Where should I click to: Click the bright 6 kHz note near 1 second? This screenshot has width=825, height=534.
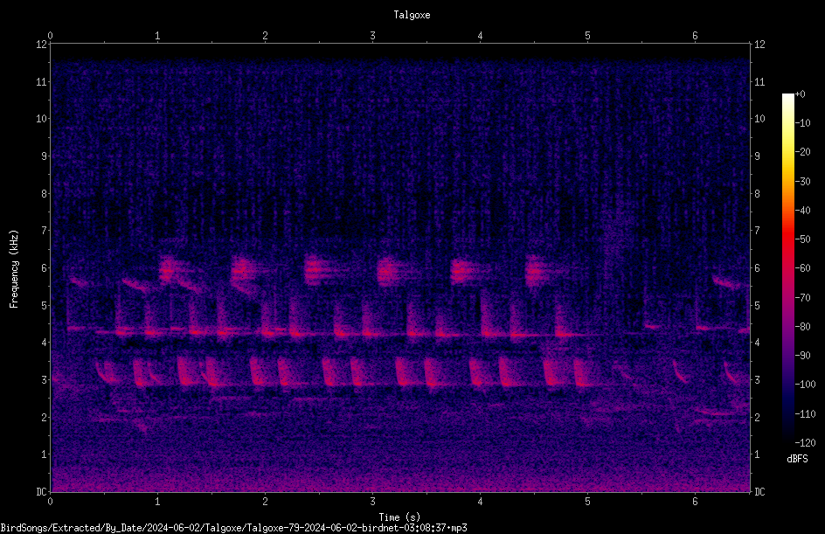[167, 272]
